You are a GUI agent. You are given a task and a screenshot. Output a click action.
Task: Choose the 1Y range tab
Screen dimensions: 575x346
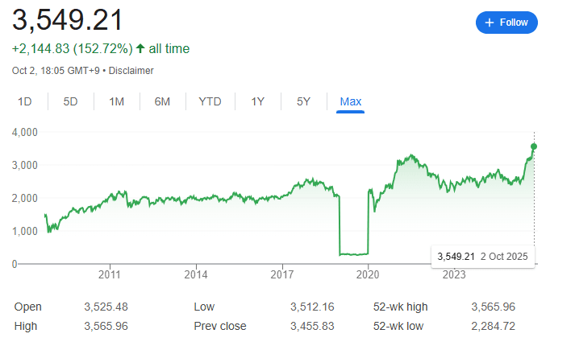tap(257, 101)
